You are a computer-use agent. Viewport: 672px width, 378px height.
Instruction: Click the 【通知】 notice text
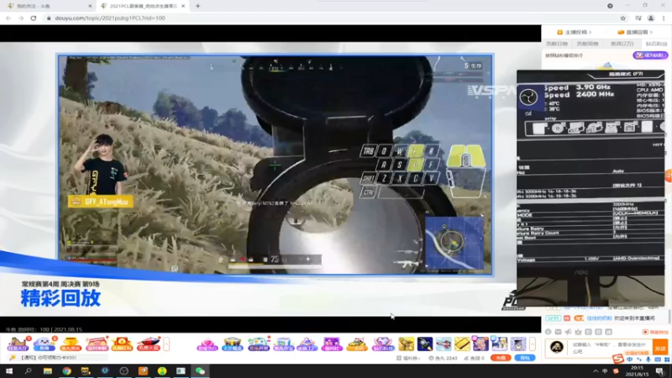48,358
